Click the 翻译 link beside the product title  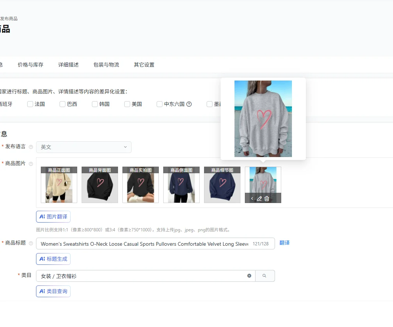pyautogui.click(x=285, y=243)
